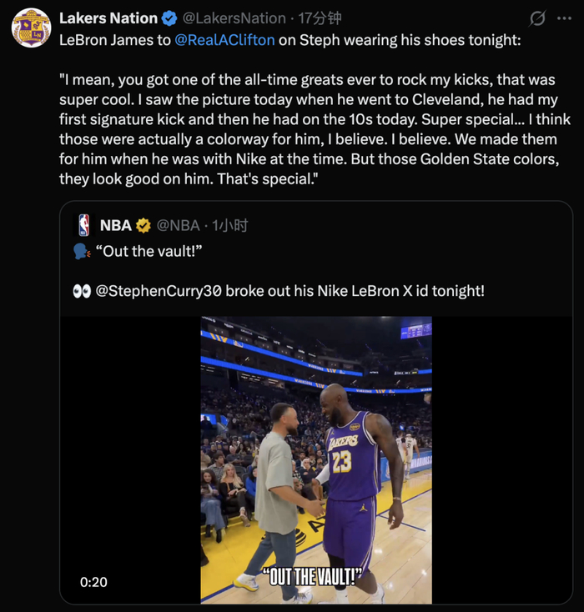Viewport: 584px width, 612px height.
Task: Click the speaking head emoji in quote
Action: click(x=82, y=251)
